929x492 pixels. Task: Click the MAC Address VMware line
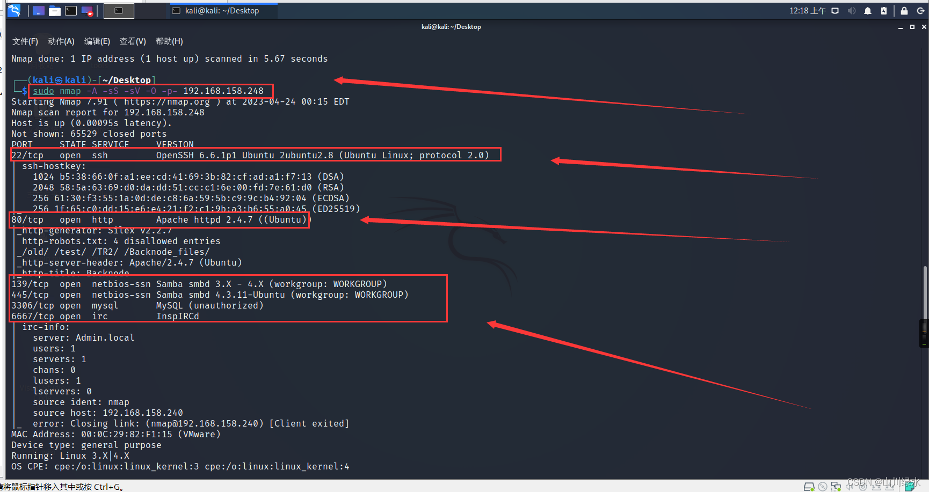pos(116,434)
